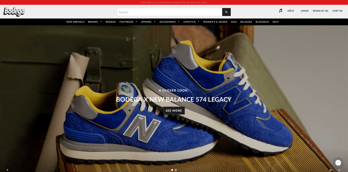Click the Bodega x New Balance 574 Legacy headline

click(174, 99)
